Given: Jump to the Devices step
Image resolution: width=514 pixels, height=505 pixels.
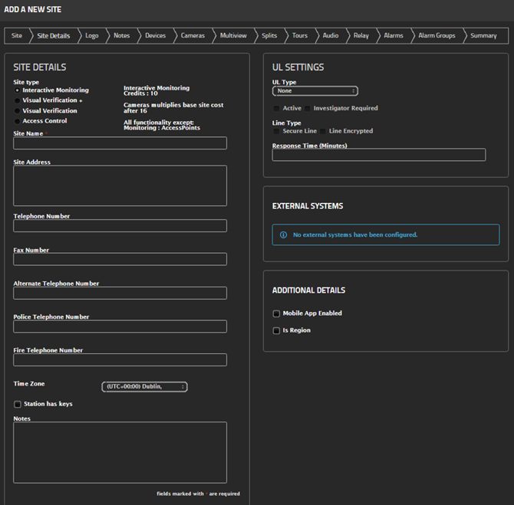Looking at the screenshot, I should coord(155,36).
